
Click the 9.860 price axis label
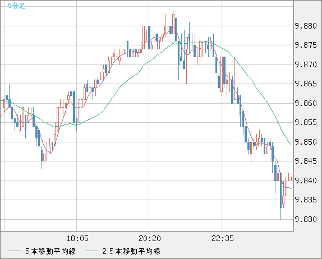pyautogui.click(x=306, y=103)
